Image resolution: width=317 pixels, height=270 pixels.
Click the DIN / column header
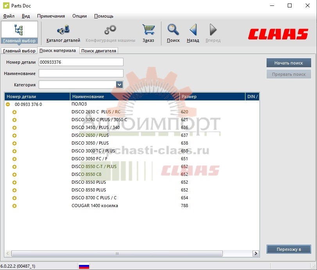[252, 97]
